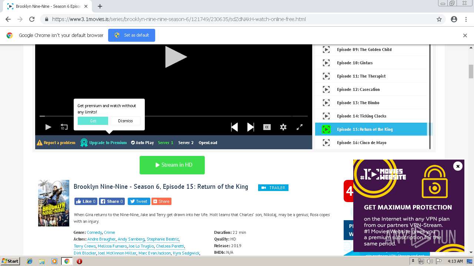The width and height of the screenshot is (474, 266).
Task: Click the orange Share button
Action: pos(161,201)
